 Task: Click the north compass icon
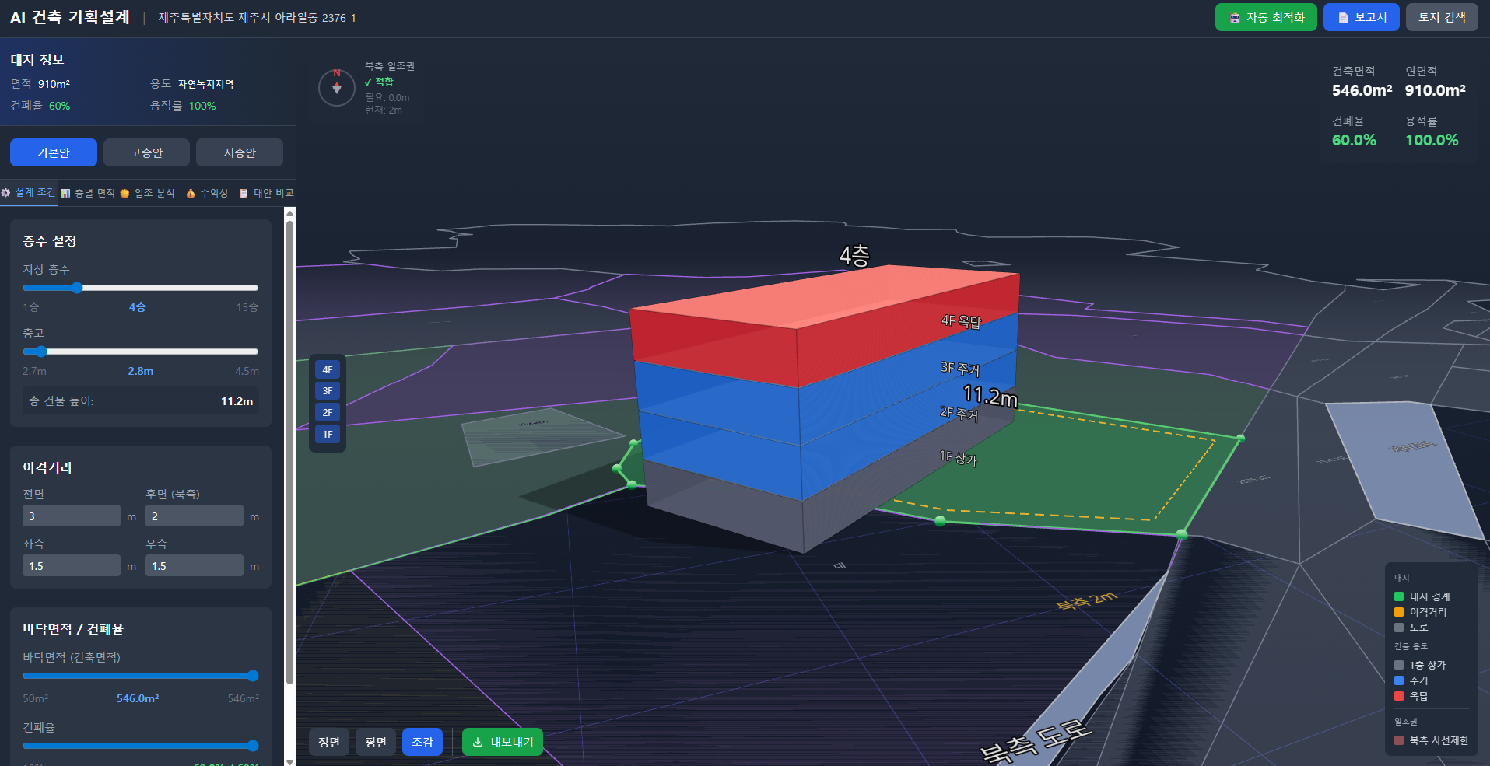click(337, 88)
